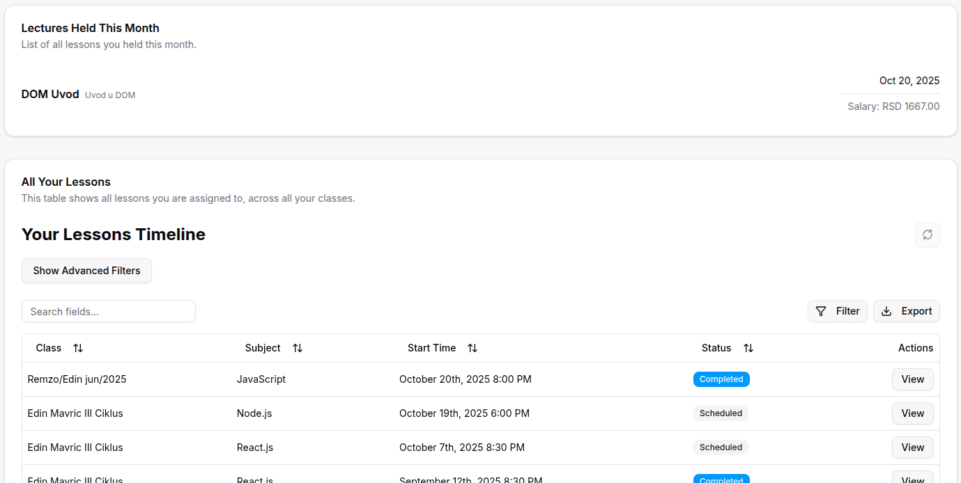Click the Search fields input box
The image size is (961, 483).
(108, 311)
